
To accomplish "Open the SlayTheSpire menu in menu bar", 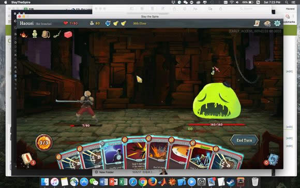I will pos(21,2).
